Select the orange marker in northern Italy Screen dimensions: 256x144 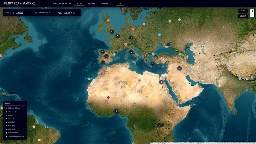[x=126, y=44]
